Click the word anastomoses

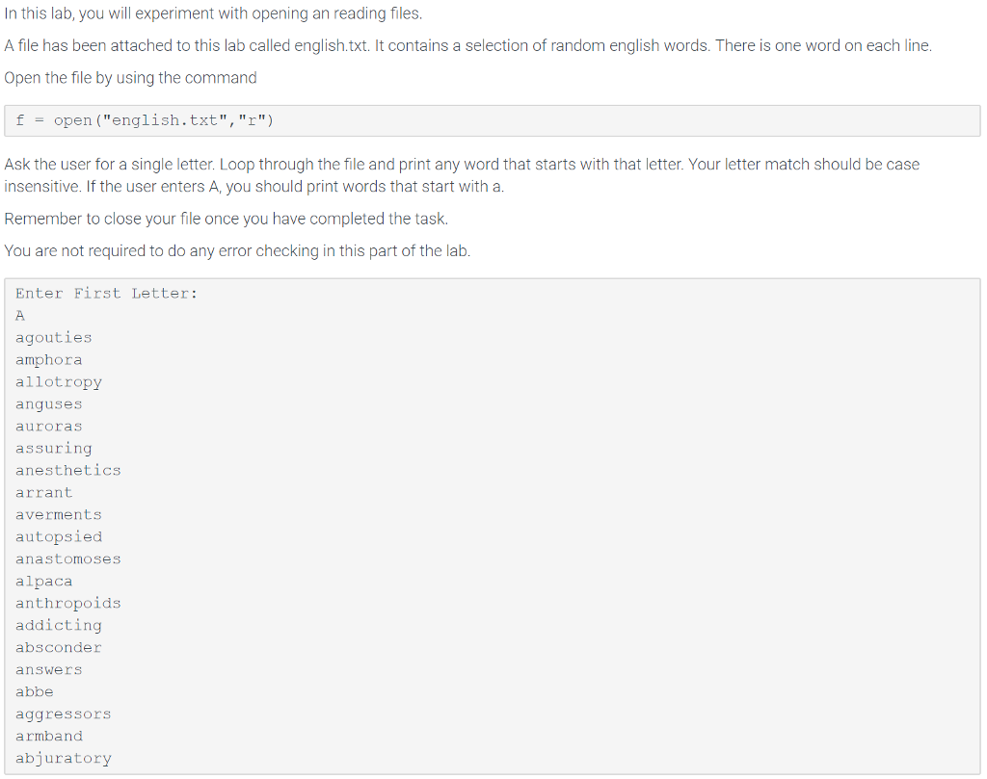(x=68, y=558)
